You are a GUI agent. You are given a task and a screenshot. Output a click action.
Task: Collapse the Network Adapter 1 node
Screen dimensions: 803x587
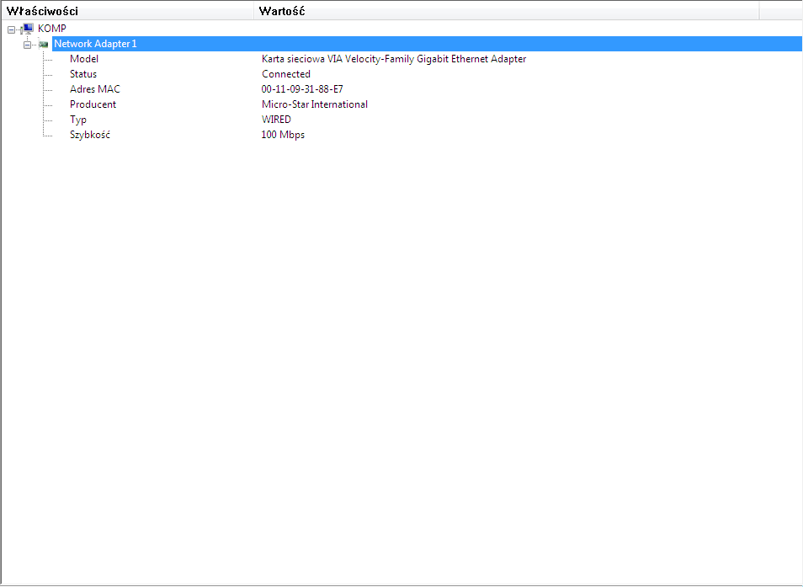pyautogui.click(x=27, y=45)
